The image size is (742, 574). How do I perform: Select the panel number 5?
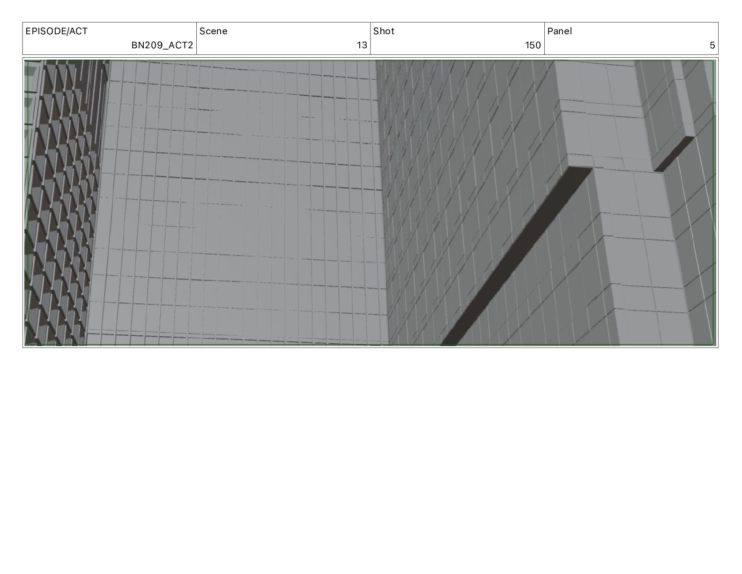712,45
